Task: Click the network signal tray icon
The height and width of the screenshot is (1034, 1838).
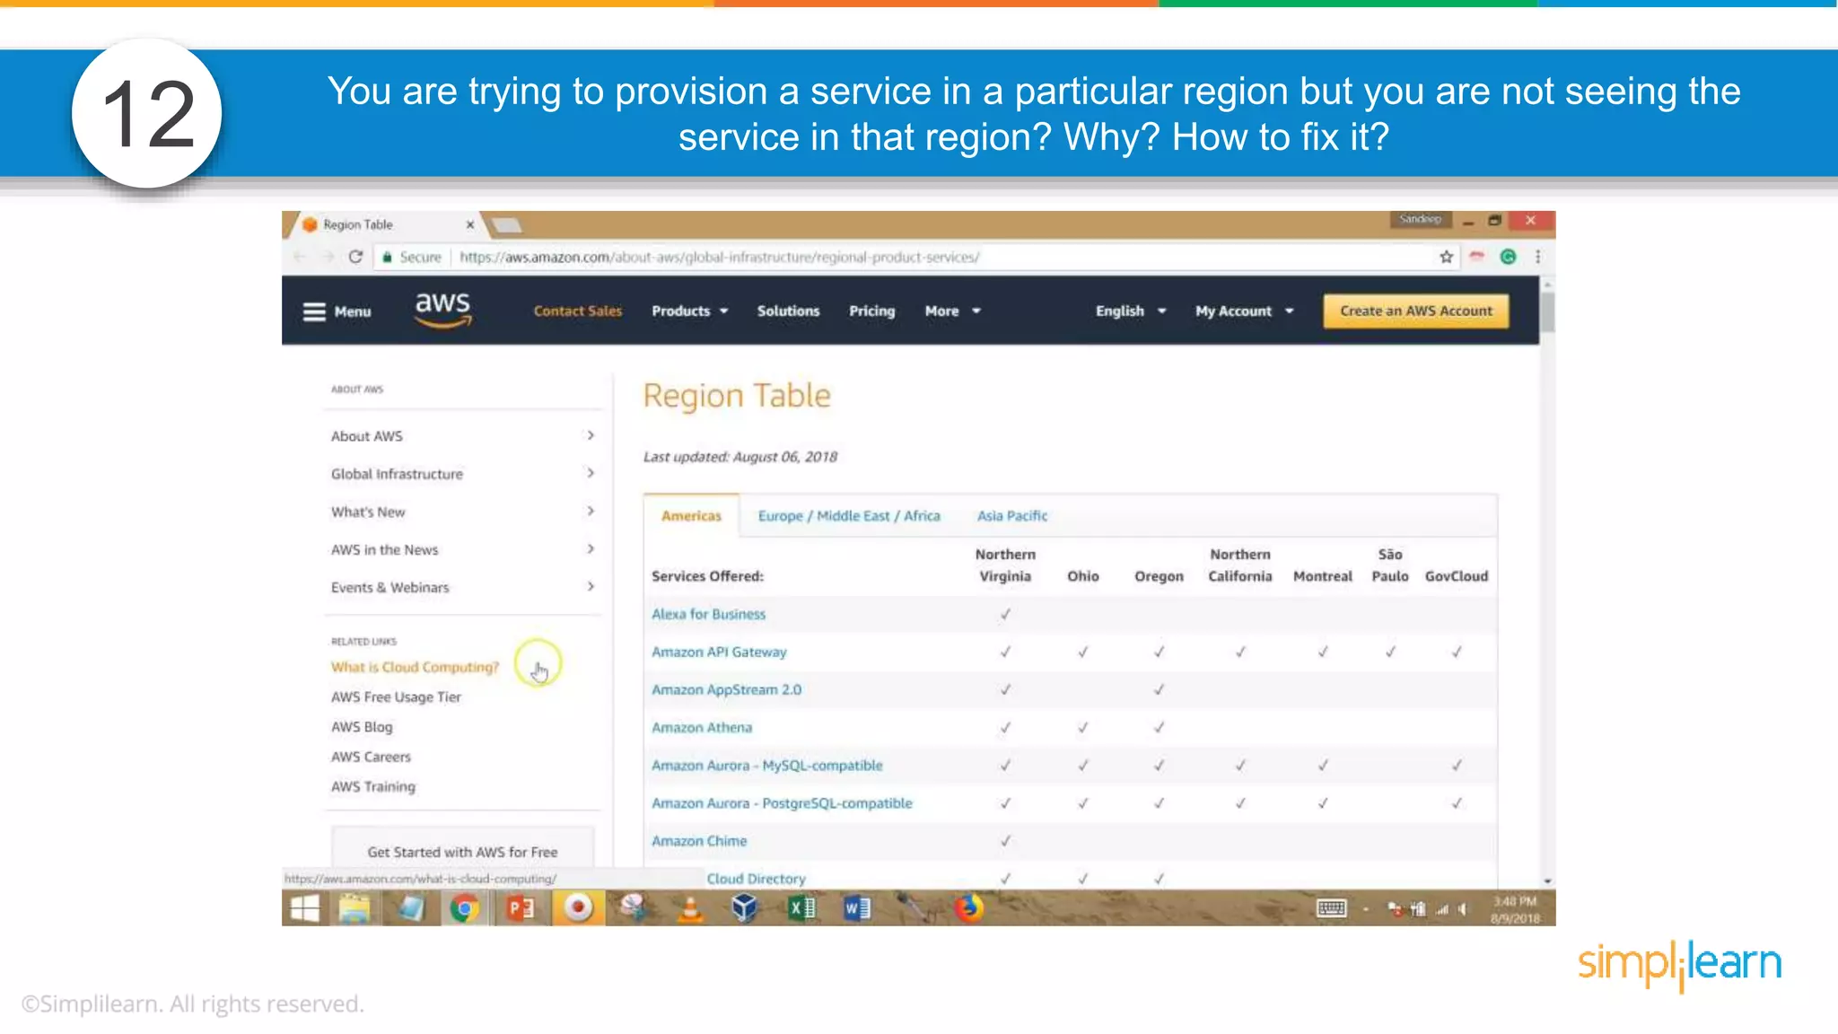Action: pyautogui.click(x=1441, y=909)
